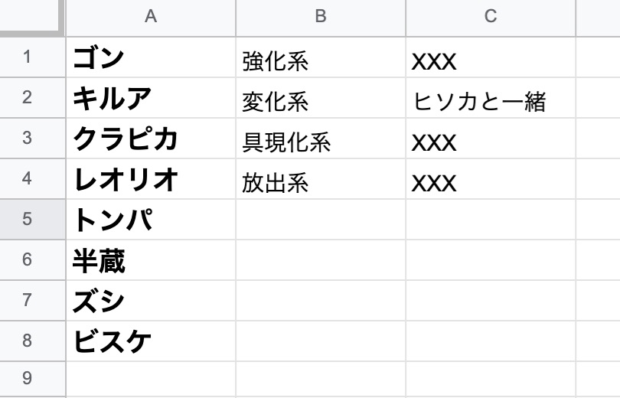Select the ヒソカと一緒 cell
This screenshot has height=398, width=620.
(491, 98)
